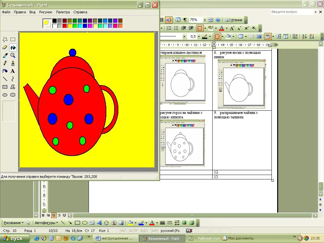Viewport: 324px width, 243px height.
Task: Select the Airbrush spray tool
Action: (5, 71)
